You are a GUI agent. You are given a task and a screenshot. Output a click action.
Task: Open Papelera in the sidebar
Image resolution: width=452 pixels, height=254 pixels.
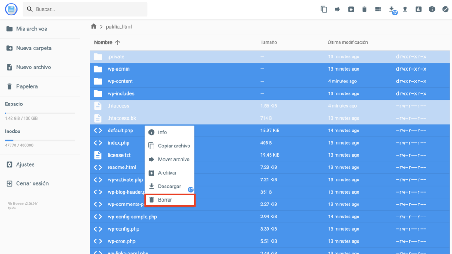coord(27,86)
